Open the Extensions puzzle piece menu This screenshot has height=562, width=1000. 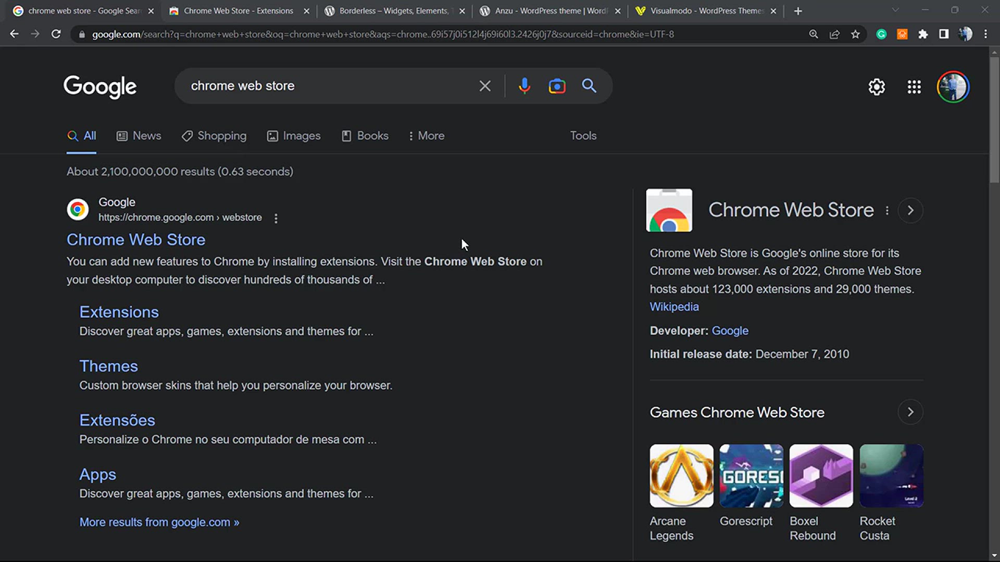click(923, 34)
